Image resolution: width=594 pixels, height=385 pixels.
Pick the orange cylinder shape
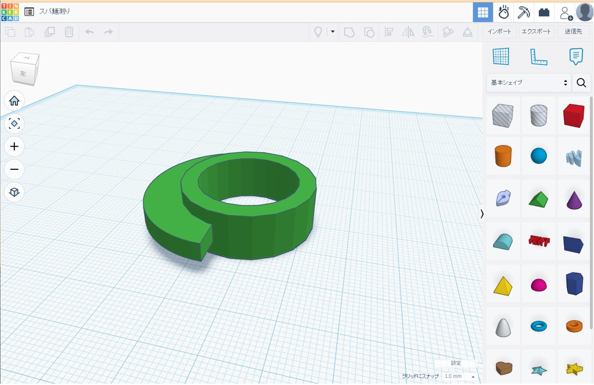[x=503, y=156]
